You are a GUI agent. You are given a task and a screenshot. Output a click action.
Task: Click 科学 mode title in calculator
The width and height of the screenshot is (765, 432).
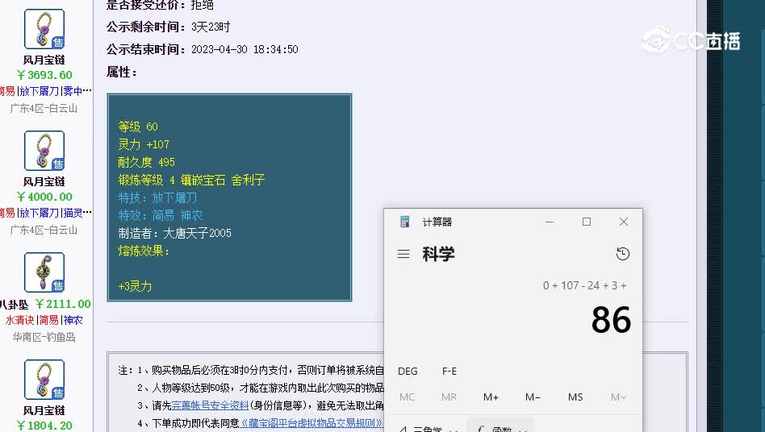(x=438, y=254)
